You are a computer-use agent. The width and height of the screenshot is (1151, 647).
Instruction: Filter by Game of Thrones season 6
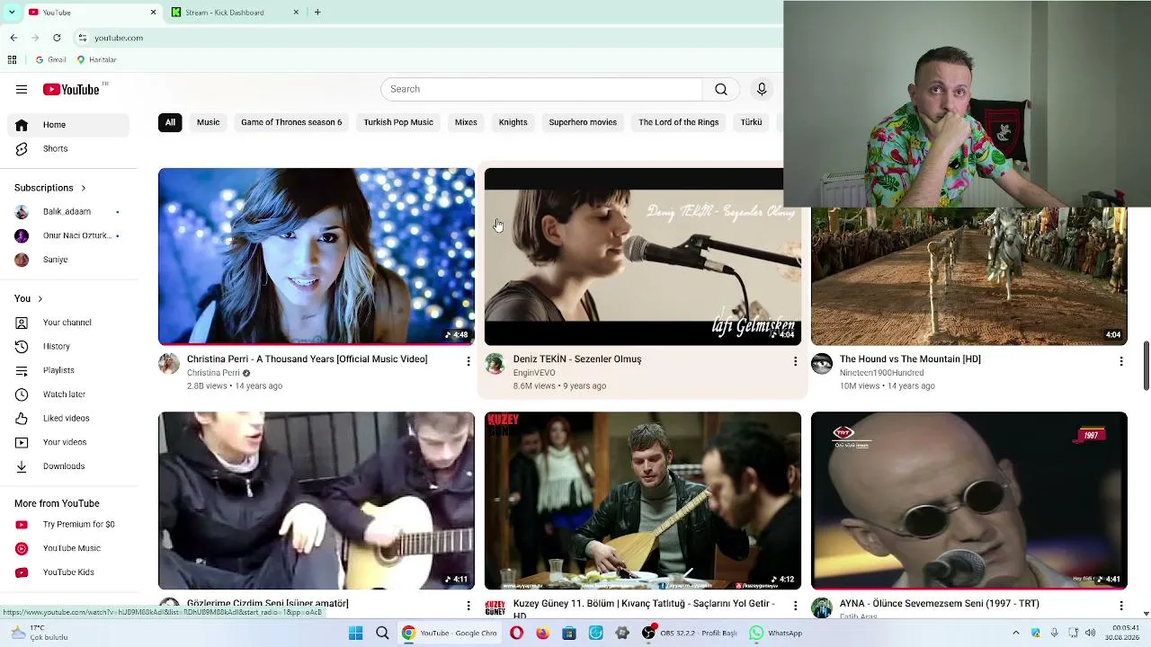click(291, 122)
